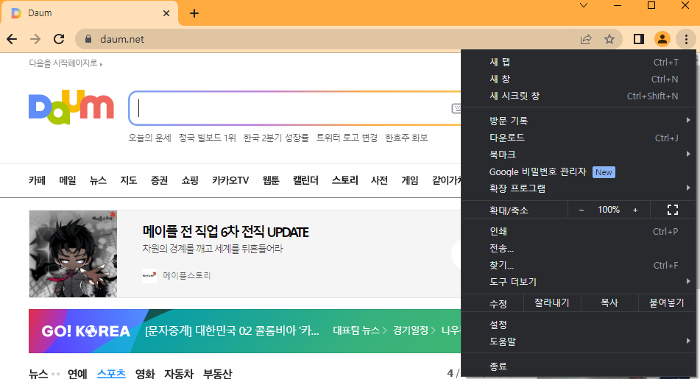This screenshot has width=700, height=379.
Task: Click 잘라내기 in the edit row
Action: (x=552, y=303)
